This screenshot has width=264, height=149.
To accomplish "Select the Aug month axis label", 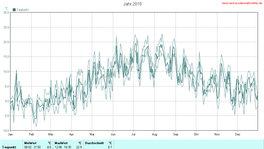I will coord(154,134).
